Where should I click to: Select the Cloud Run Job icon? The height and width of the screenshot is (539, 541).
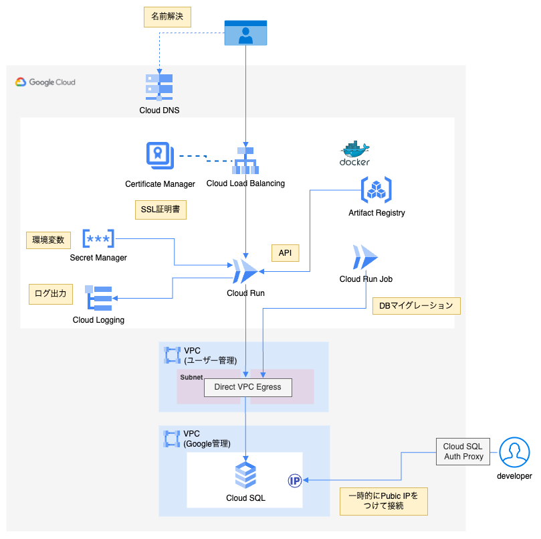[365, 258]
